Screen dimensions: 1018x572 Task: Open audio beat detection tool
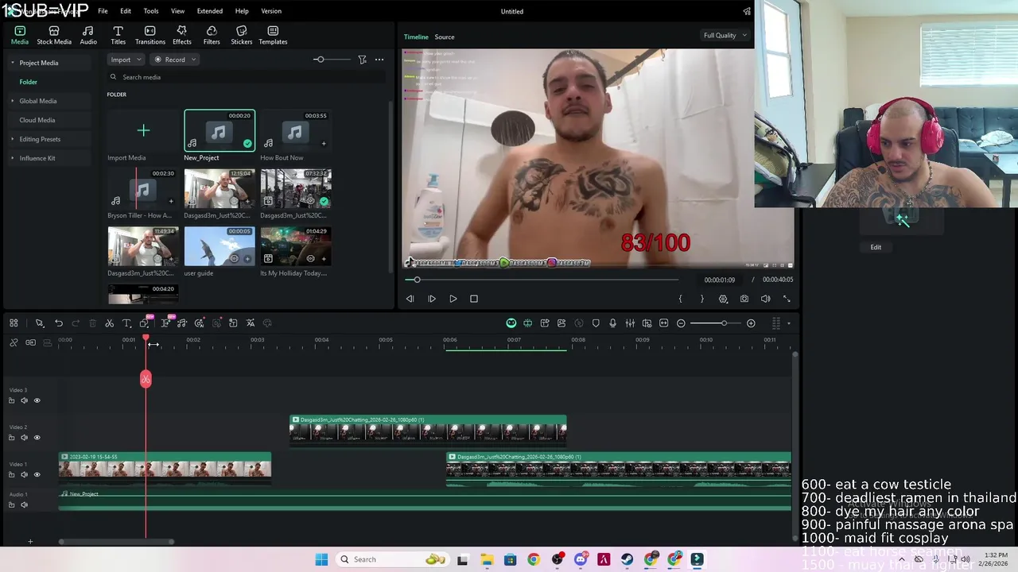click(182, 323)
